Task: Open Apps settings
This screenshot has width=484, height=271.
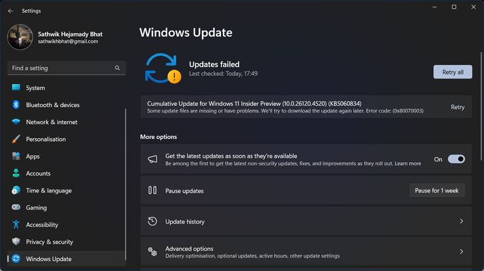Action: click(x=66, y=157)
